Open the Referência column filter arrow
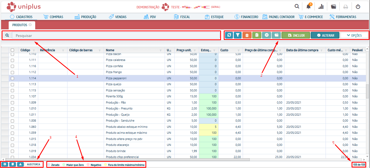The height and width of the screenshot is (168, 370). point(63,50)
